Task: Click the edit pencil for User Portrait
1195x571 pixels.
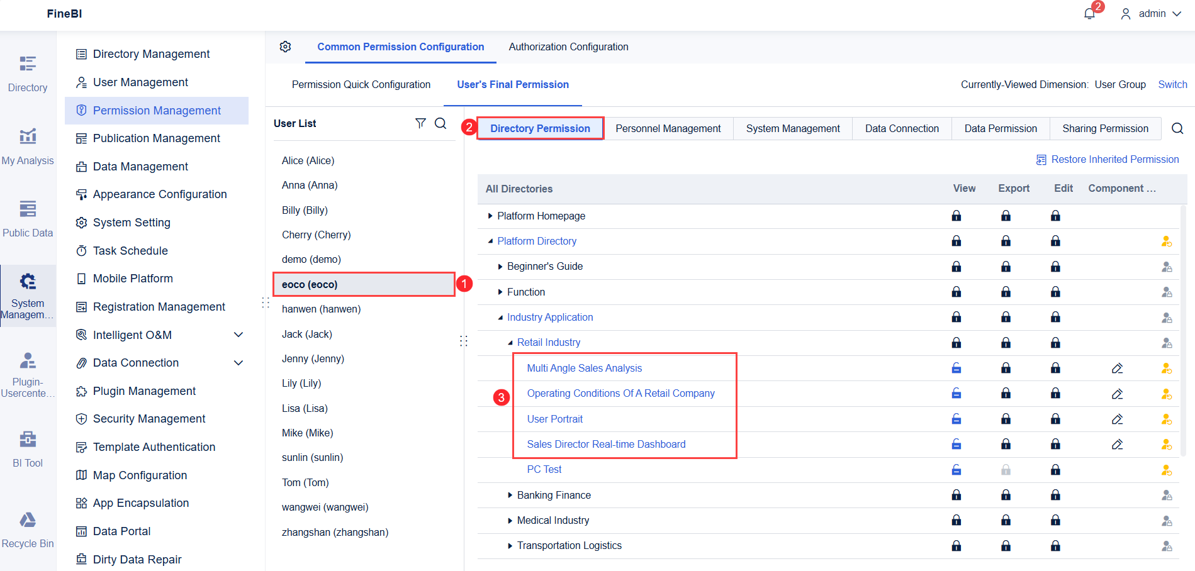Action: [x=1117, y=419]
